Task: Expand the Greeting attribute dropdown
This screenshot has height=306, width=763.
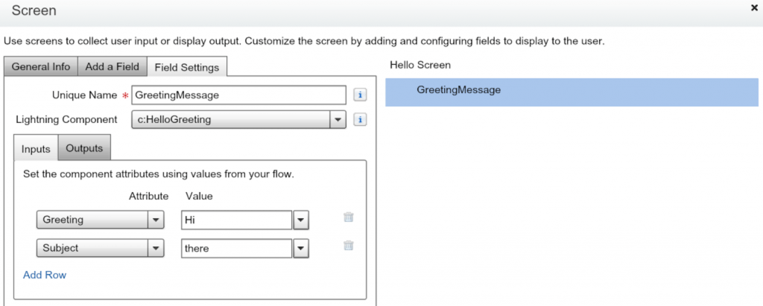Action: (156, 220)
